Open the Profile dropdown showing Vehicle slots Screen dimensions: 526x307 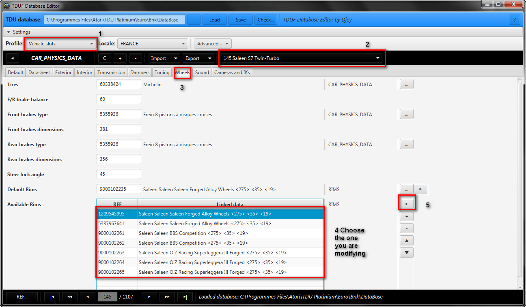(x=60, y=44)
